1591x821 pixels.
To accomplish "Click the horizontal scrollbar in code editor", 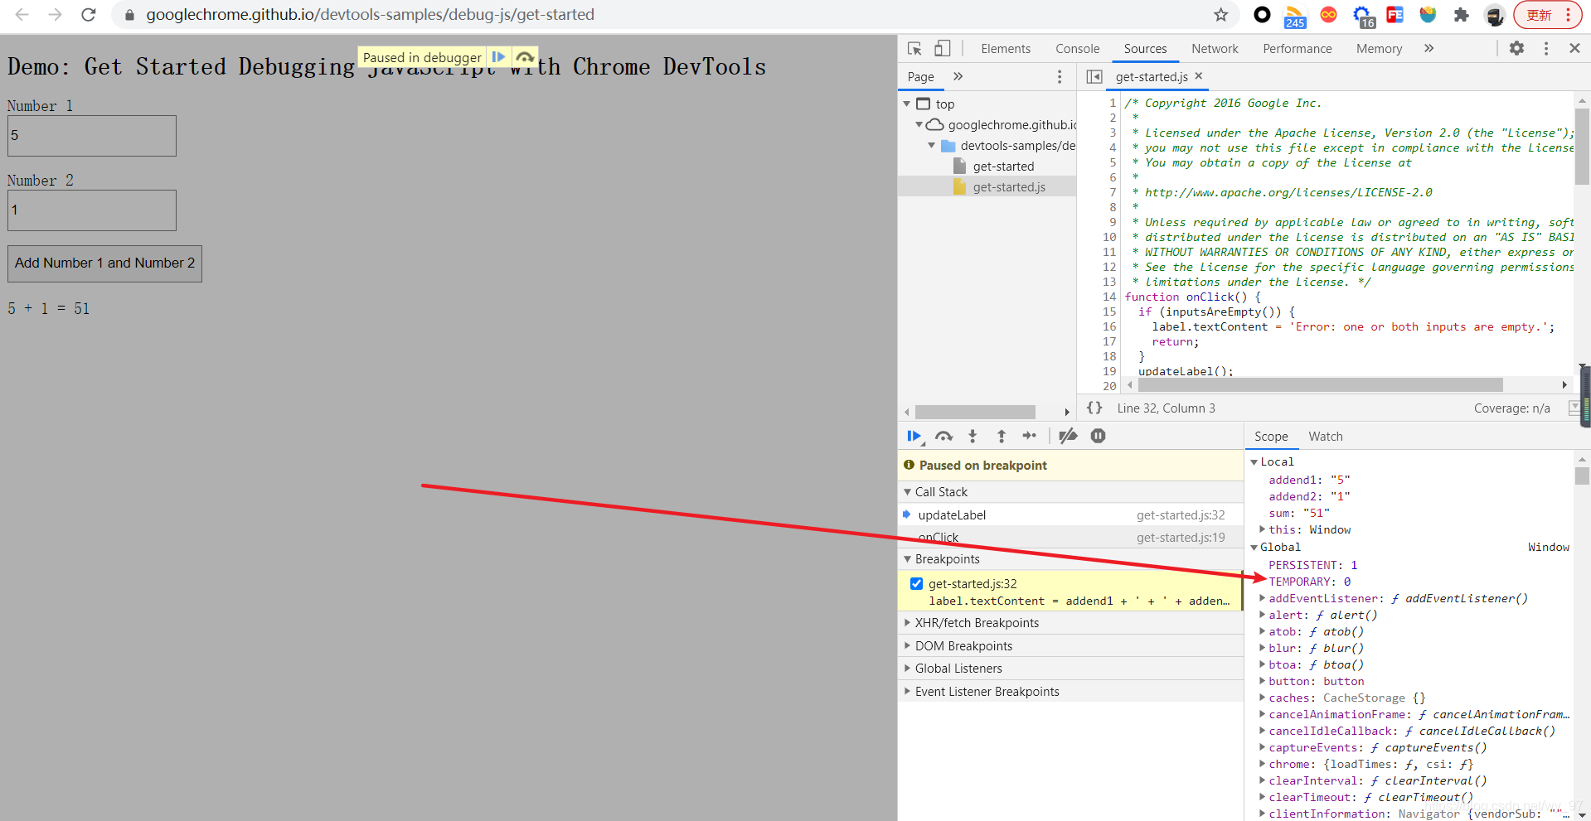I will pyautogui.click(x=1320, y=385).
